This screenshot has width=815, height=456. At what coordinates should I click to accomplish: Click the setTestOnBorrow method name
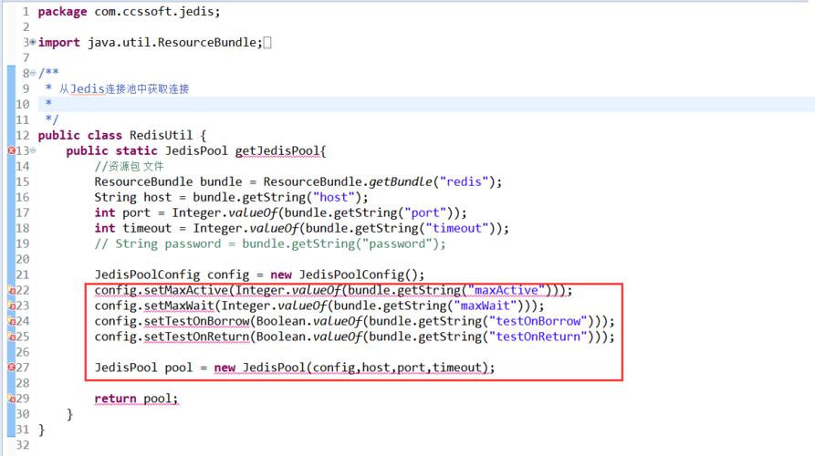pos(195,321)
